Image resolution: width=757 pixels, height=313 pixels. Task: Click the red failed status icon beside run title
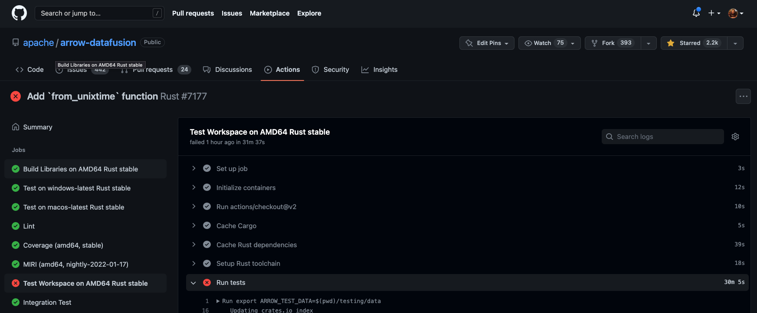(16, 96)
